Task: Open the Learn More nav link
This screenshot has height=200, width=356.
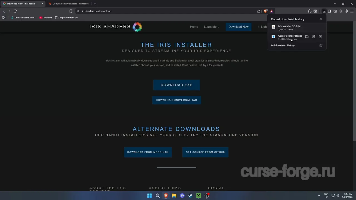Action: click(x=211, y=27)
